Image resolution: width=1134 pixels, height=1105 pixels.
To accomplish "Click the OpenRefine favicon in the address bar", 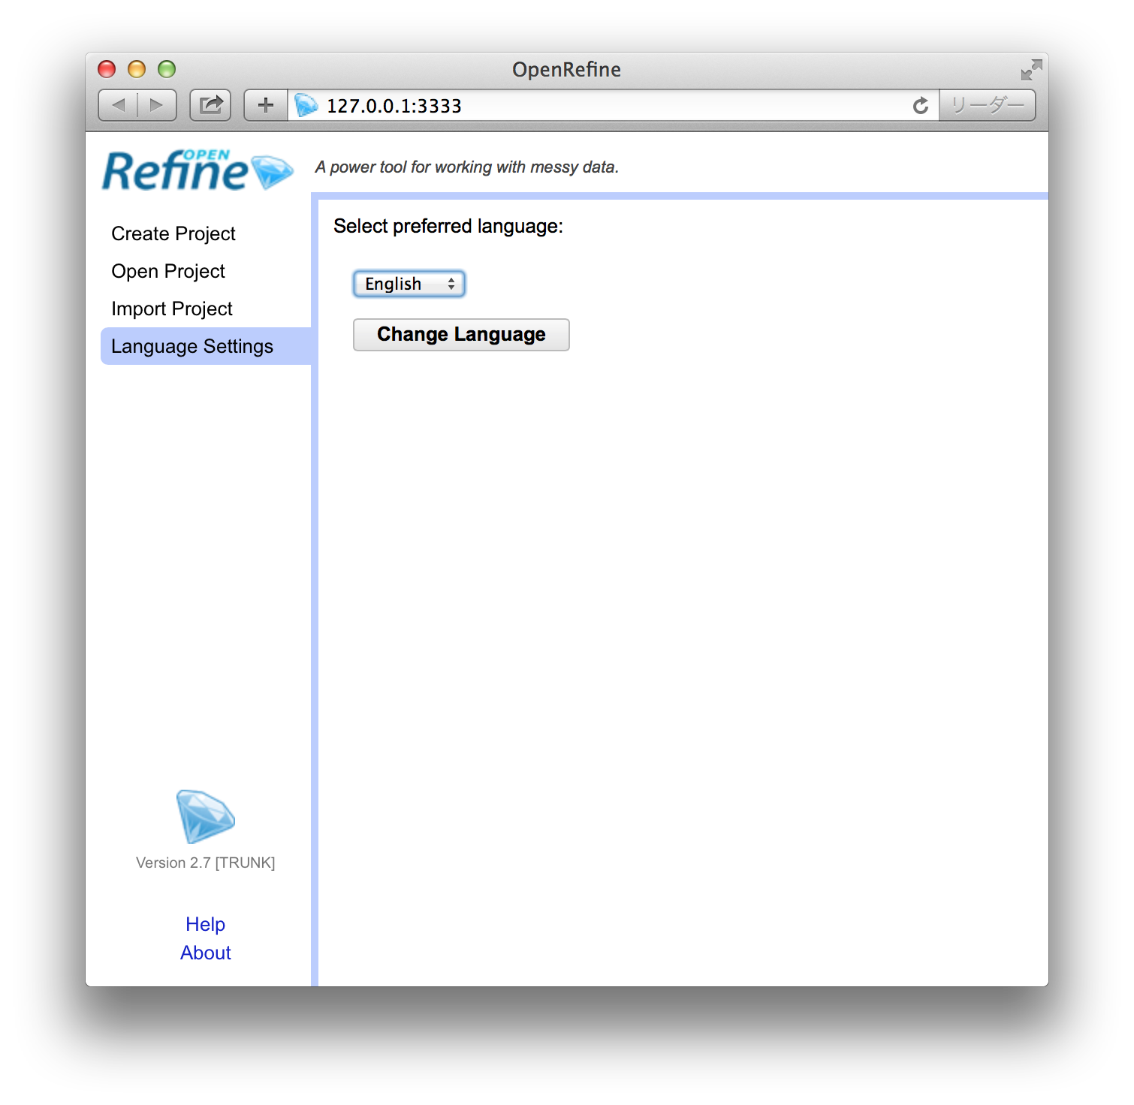I will [306, 105].
